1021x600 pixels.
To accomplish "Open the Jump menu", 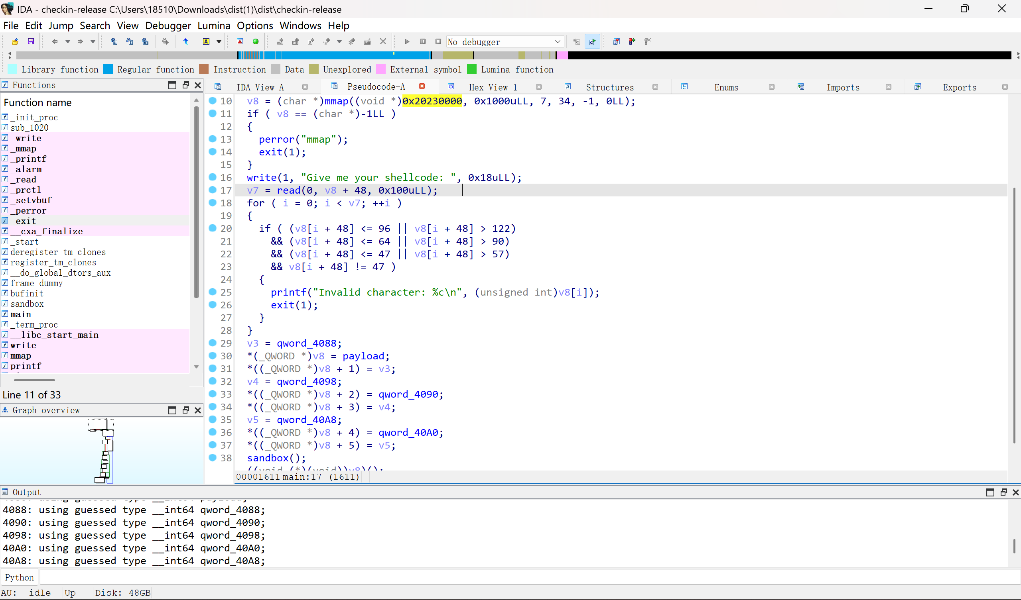I will pos(61,25).
